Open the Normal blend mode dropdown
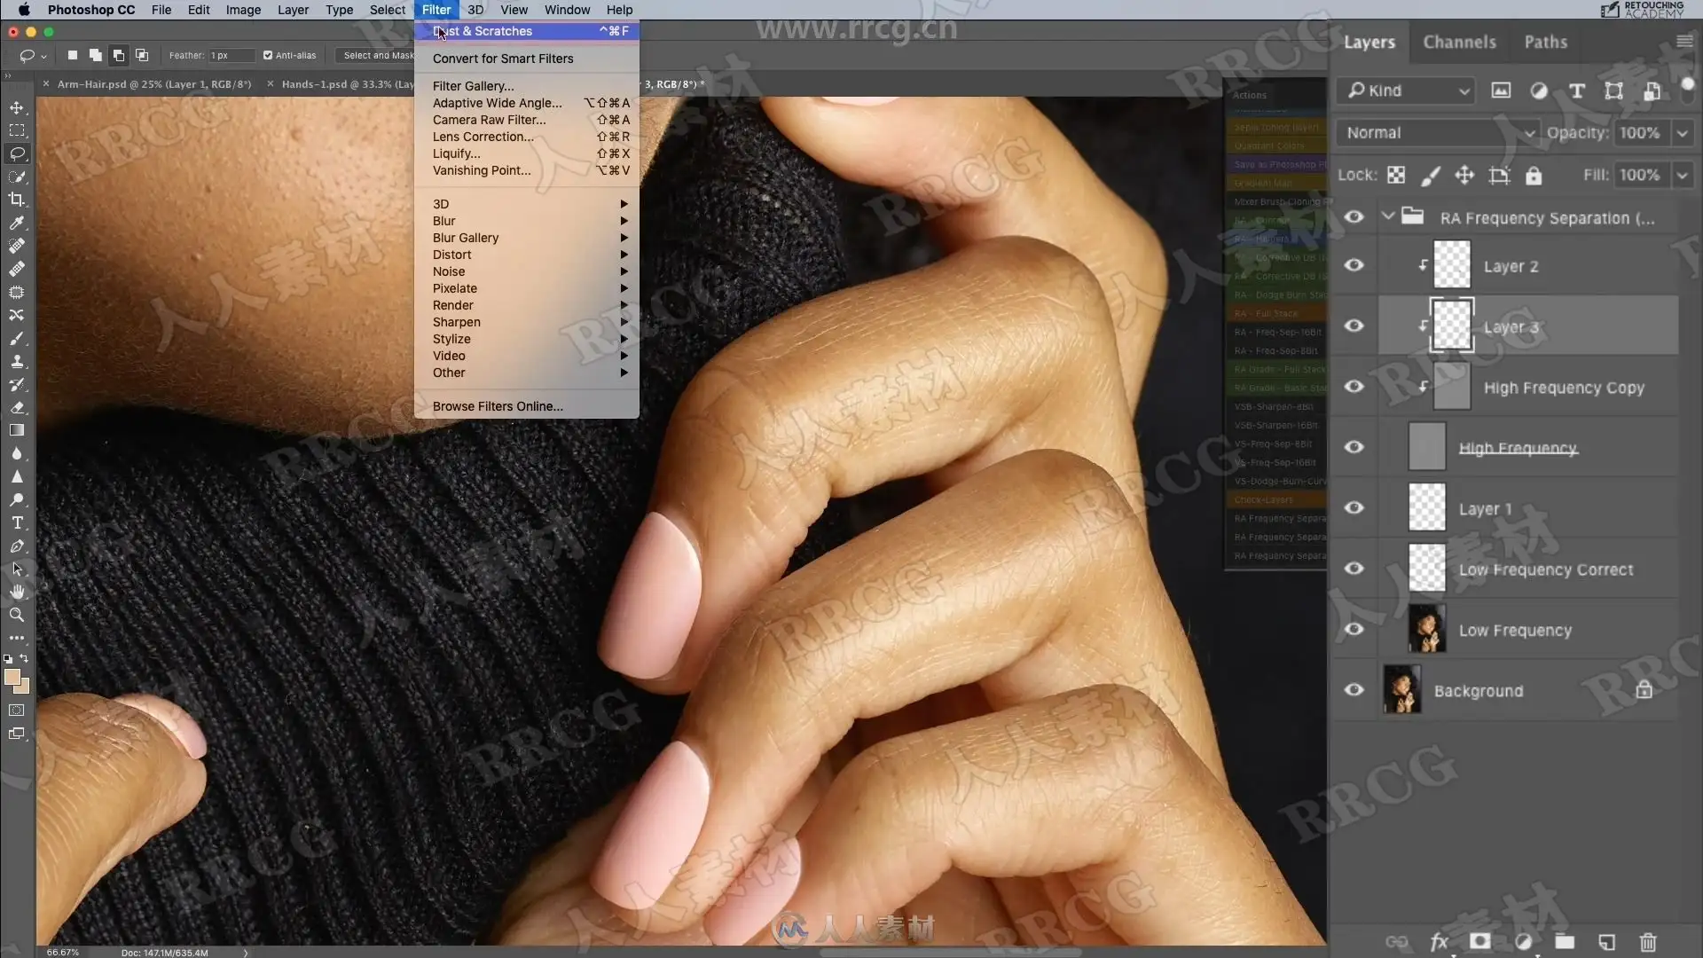The image size is (1703, 958). (x=1439, y=133)
